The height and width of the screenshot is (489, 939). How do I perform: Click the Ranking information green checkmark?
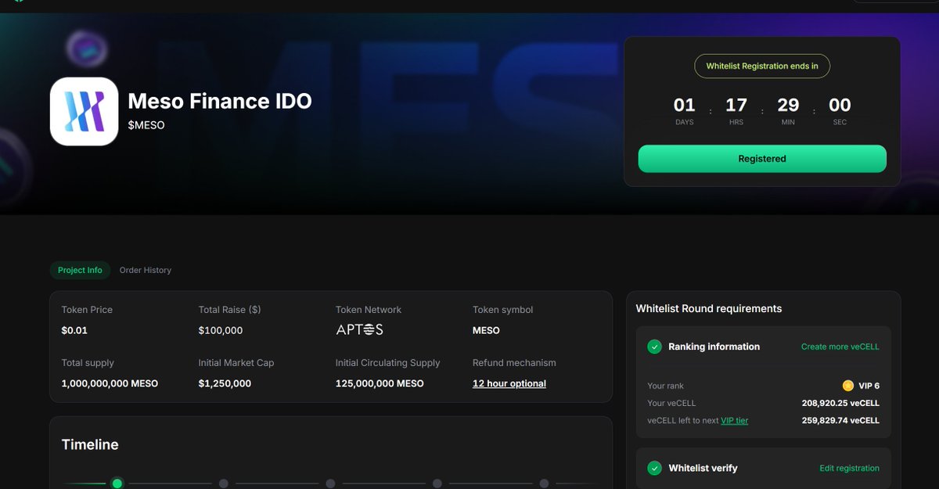(653, 347)
